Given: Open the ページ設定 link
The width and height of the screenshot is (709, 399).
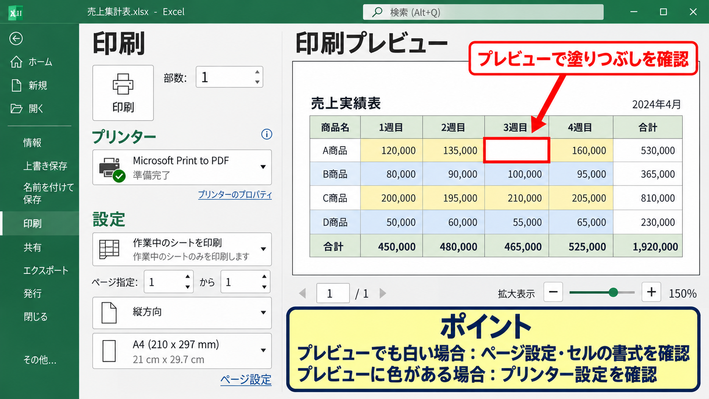Looking at the screenshot, I should tap(246, 379).
